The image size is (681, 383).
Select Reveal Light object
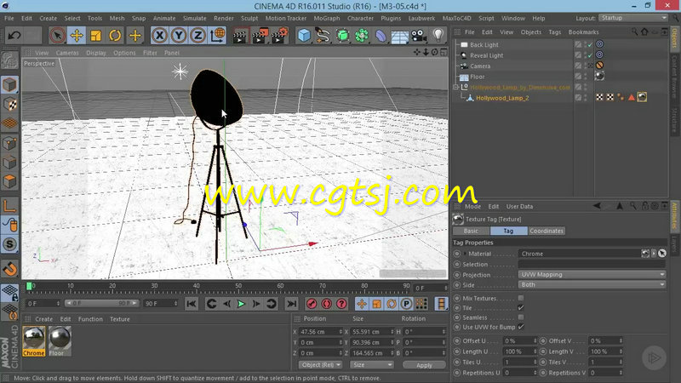coord(486,55)
